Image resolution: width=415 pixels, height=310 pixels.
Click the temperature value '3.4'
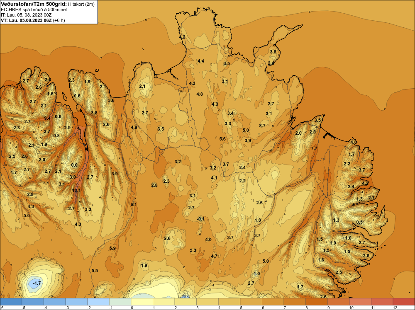(x=230, y=113)
